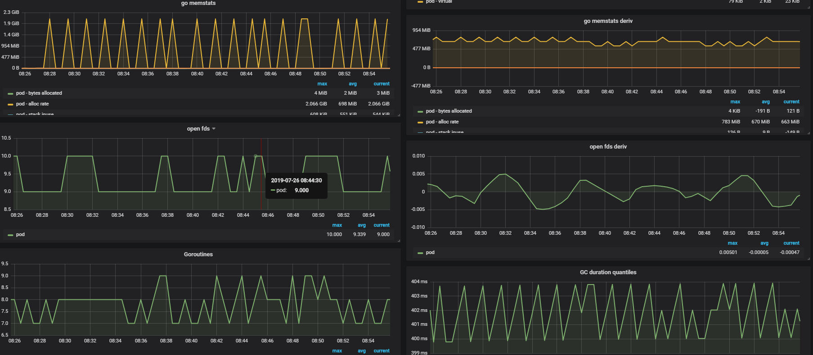This screenshot has height=355, width=813.
Task: Click green pod swatch in open fds legend
Action: click(10, 235)
